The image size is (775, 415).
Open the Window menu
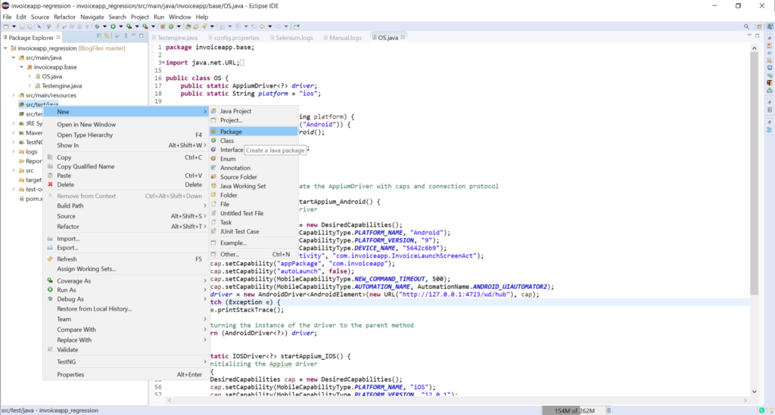(x=179, y=17)
